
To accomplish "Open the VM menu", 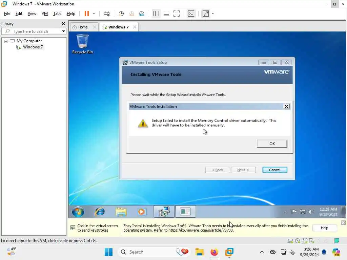I will (x=45, y=14).
